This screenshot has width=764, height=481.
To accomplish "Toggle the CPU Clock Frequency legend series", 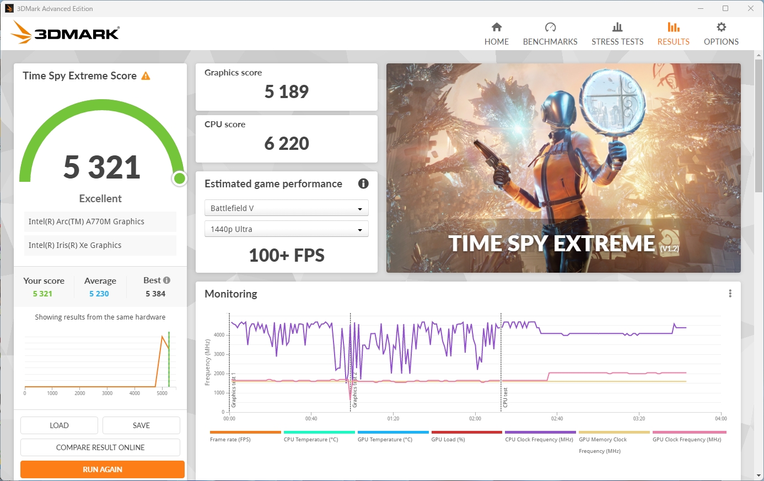I will pyautogui.click(x=540, y=436).
